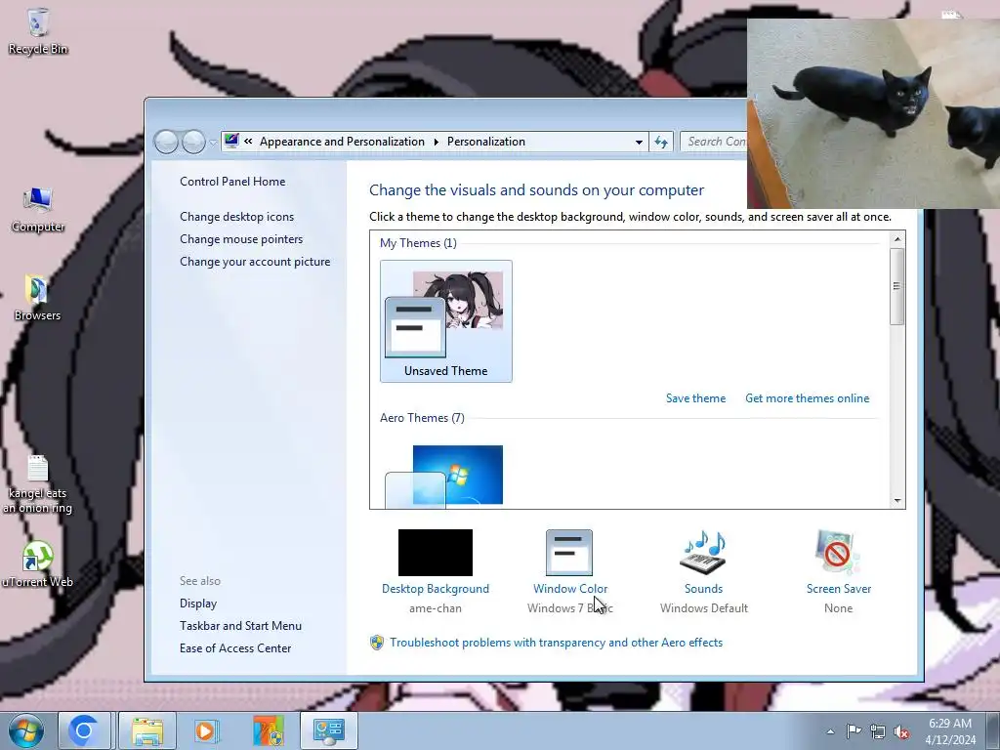Select the Browsers desktop icon
Screen dimensions: 1000x750
(x=38, y=298)
